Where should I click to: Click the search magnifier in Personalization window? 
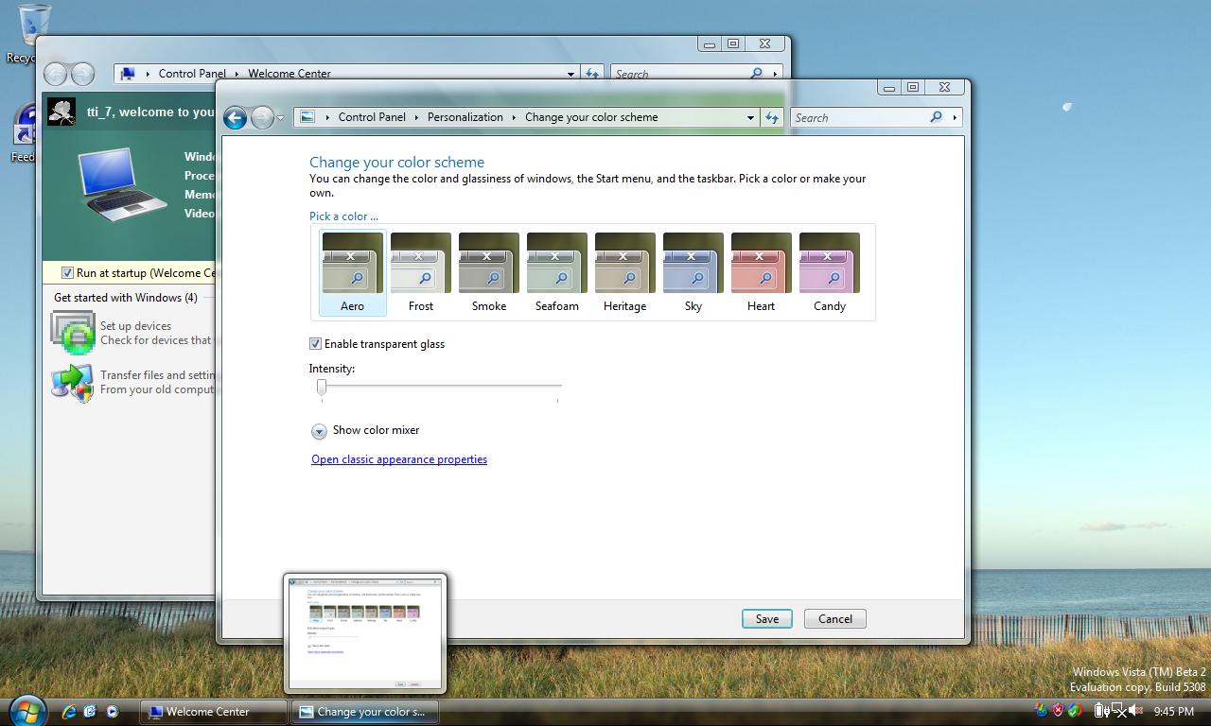[936, 117]
